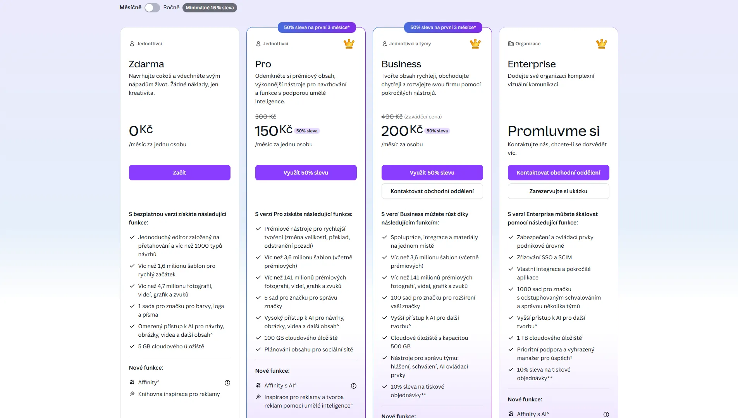Click the Minimálně 16 % sleva badge
This screenshot has height=418, width=738.
pos(210,8)
